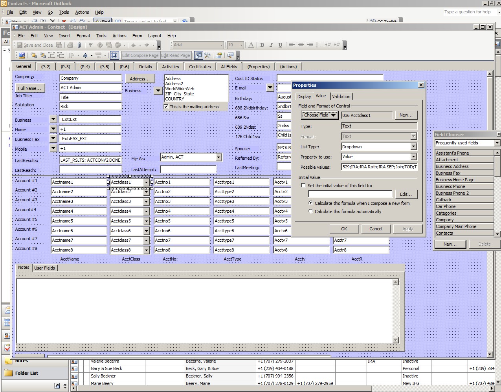Click the Field Chooser list scrollbar
This screenshot has height=392, width=501.
497,193
